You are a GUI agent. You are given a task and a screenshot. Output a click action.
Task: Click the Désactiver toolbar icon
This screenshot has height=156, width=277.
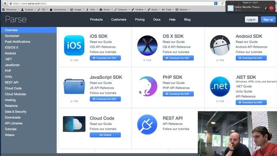coord(3,10)
